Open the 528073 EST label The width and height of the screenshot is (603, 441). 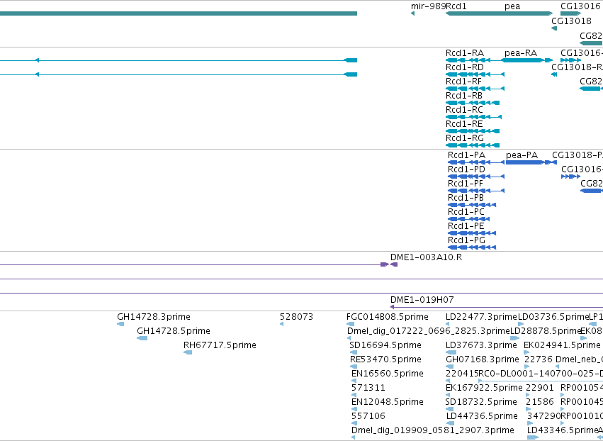click(x=296, y=317)
